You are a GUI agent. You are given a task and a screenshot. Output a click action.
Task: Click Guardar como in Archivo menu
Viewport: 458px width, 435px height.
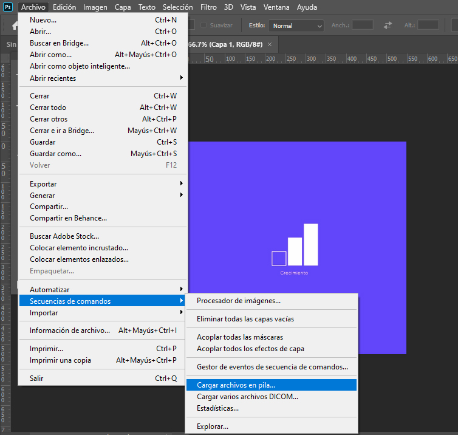pyautogui.click(x=56, y=154)
